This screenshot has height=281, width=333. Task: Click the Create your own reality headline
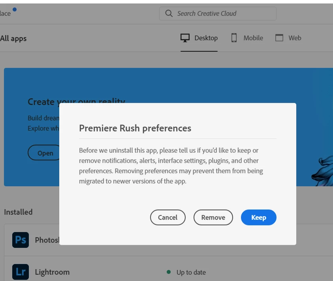click(x=77, y=102)
